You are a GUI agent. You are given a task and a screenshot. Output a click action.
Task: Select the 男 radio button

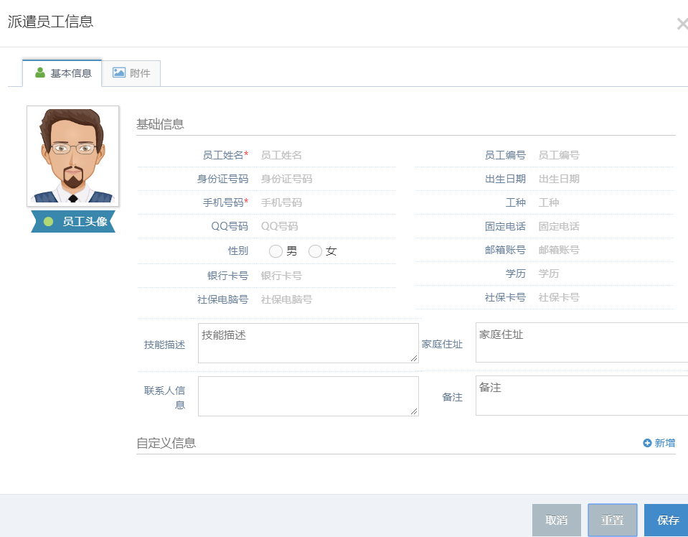pos(275,251)
